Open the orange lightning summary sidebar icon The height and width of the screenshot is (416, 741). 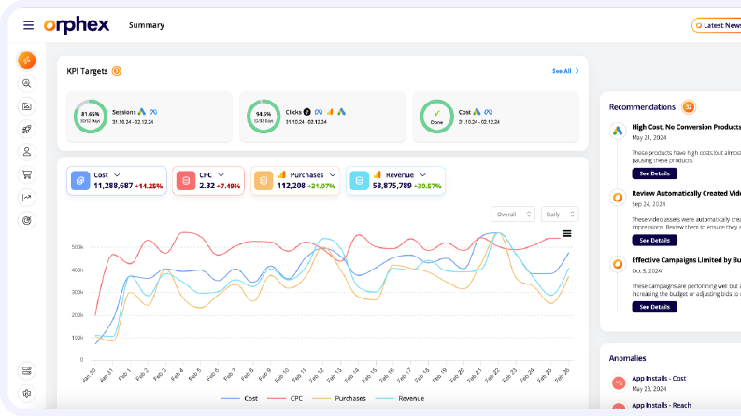(x=27, y=61)
